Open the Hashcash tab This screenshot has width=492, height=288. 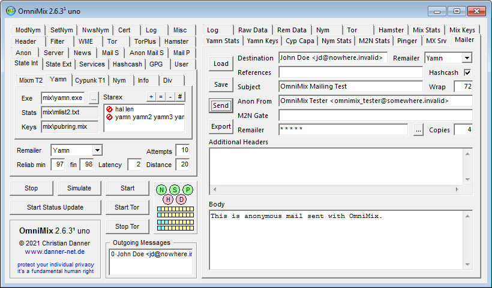127,64
